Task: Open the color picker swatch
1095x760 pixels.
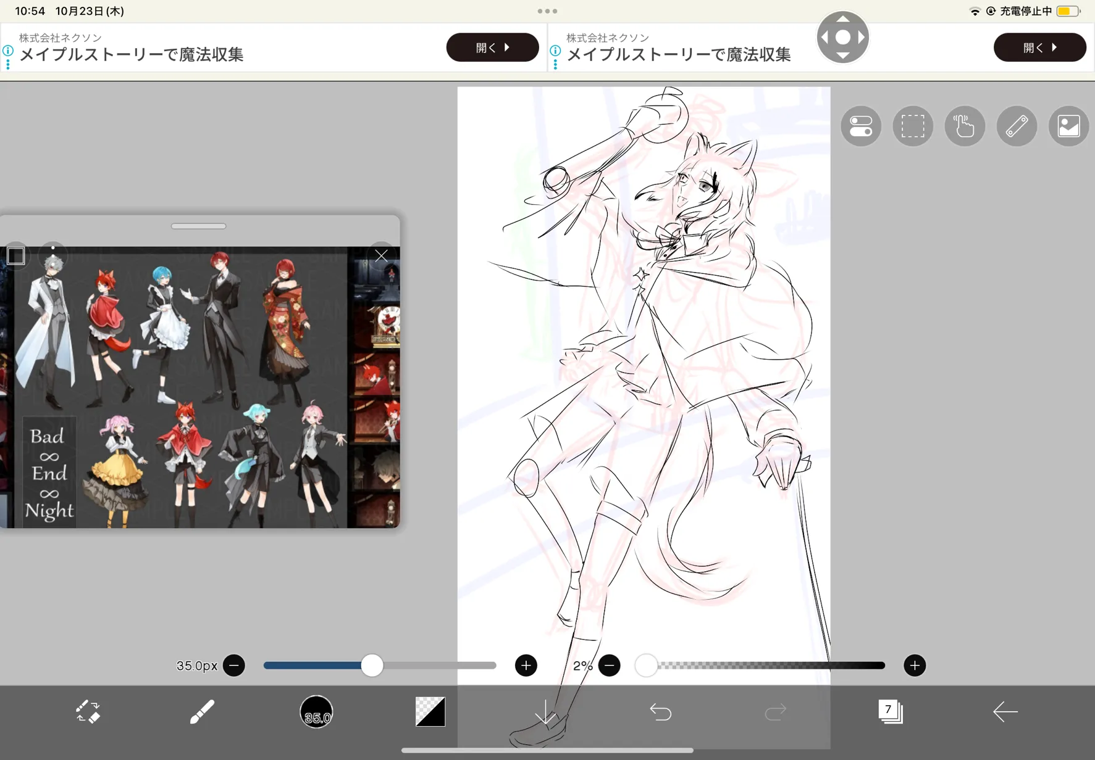Action: pos(430,711)
